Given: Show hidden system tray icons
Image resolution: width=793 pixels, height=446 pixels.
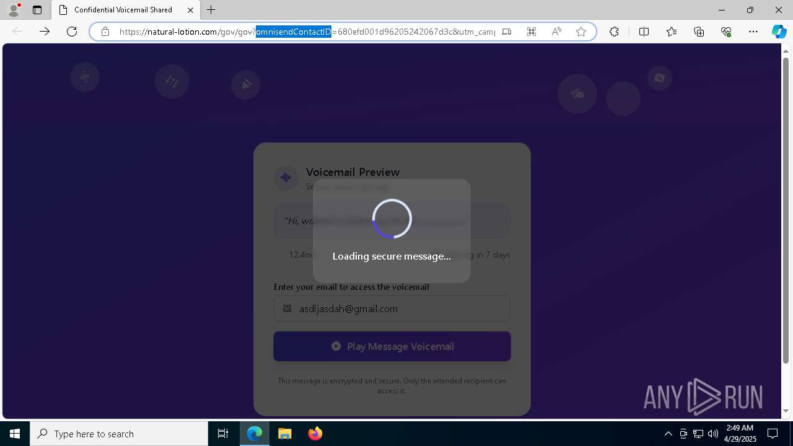Looking at the screenshot, I should (668, 434).
